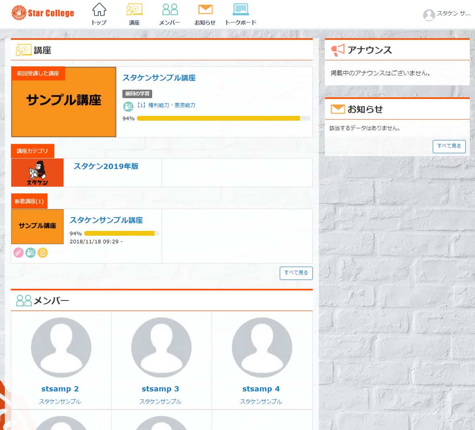This screenshot has height=430, width=475.
Task: Click 該当するデータはありません text
Action: coord(365,128)
